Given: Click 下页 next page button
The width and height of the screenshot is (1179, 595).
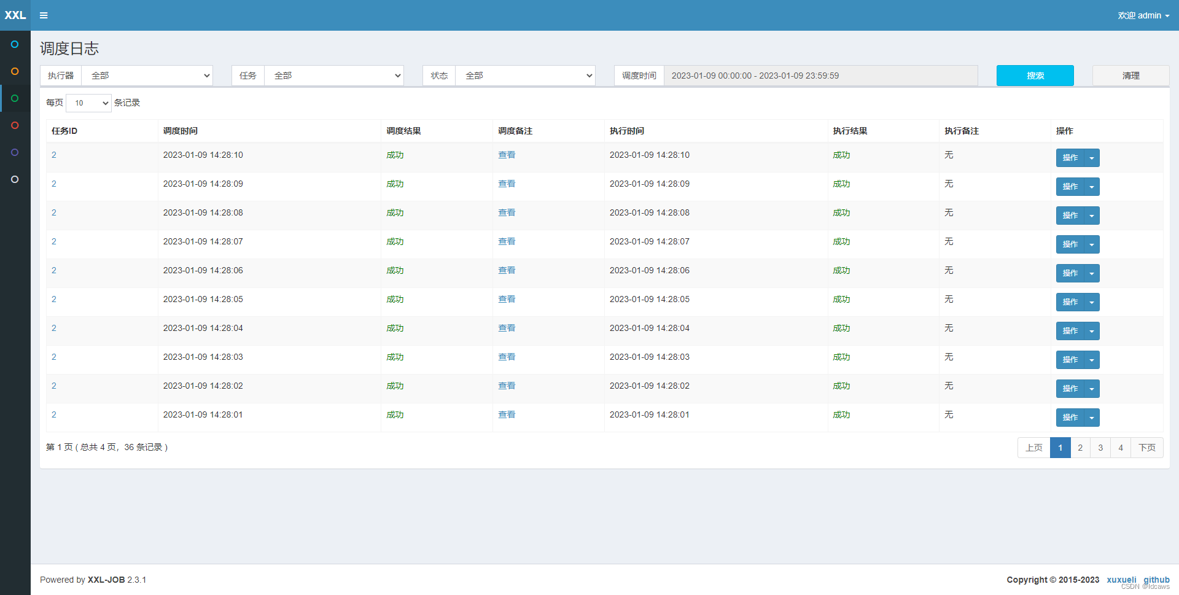Looking at the screenshot, I should (x=1147, y=448).
